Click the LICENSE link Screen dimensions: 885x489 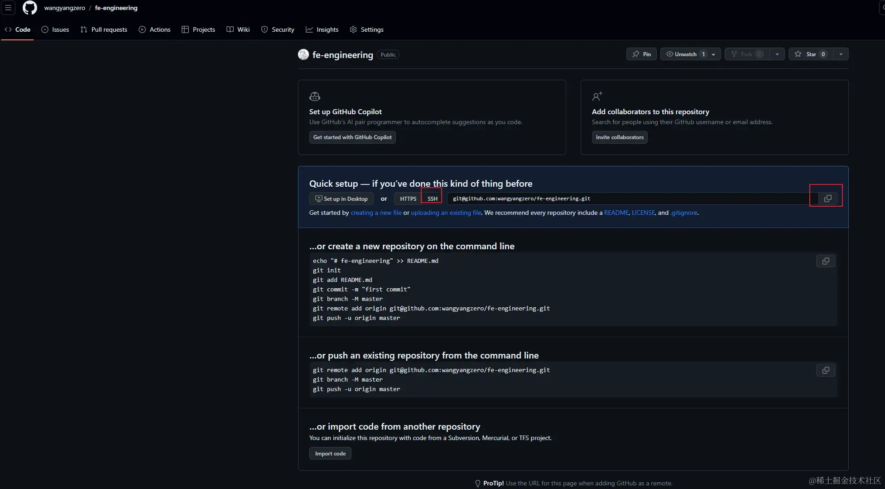tap(643, 213)
